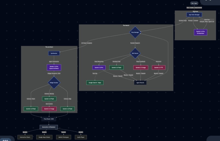Click the "Gen Screens" edge label
Screen dimensions: 220x141
[49, 104]
